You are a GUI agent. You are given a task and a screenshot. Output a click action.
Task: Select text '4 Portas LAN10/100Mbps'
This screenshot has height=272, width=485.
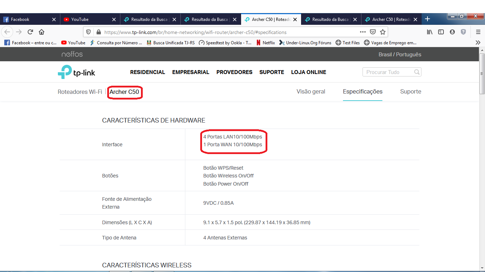[x=233, y=137]
